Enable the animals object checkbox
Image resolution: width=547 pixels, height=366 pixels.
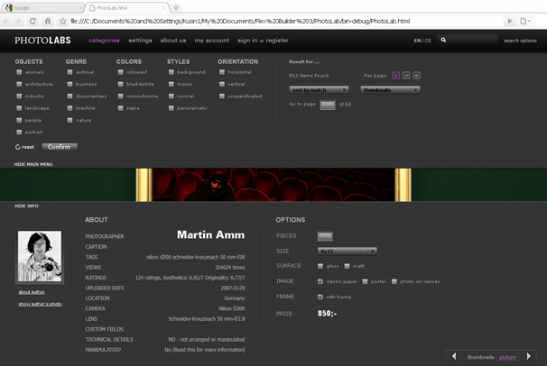click(x=19, y=72)
